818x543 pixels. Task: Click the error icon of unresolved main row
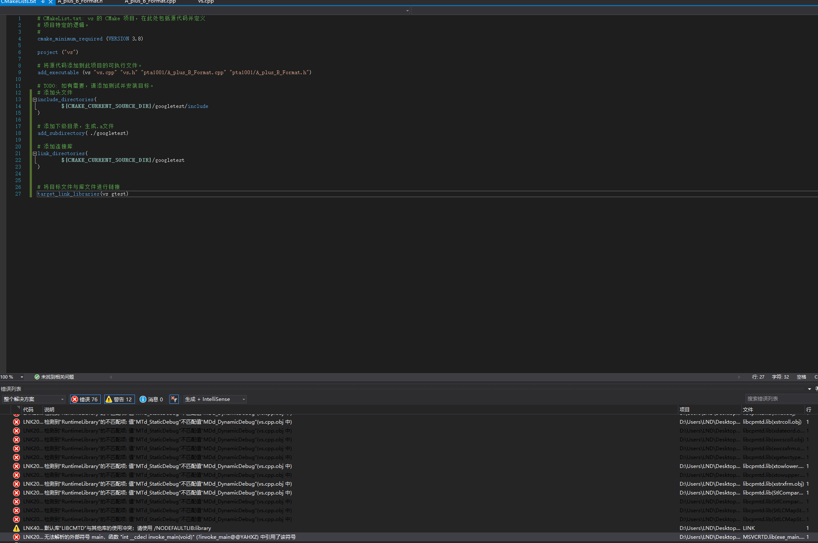pyautogui.click(x=16, y=537)
